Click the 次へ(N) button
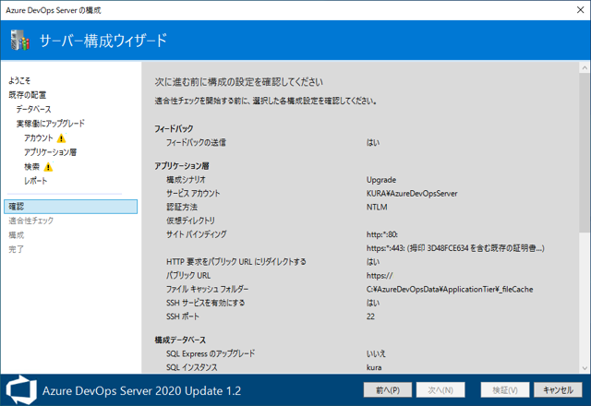 [x=440, y=389]
